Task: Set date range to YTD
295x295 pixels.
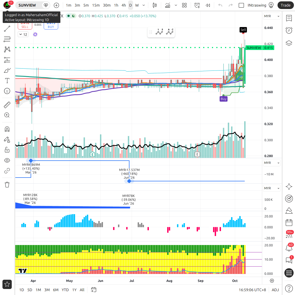Action: (65, 290)
